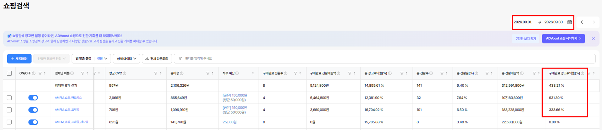Viewport: 602px width, 130px height.
Task: Show info for 총비용 header
Action: (182, 73)
